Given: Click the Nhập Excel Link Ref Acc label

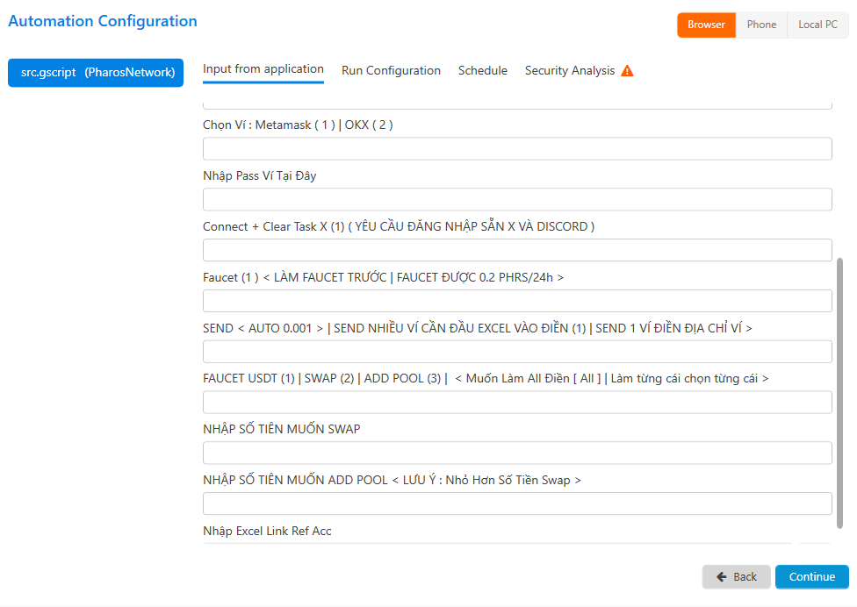Looking at the screenshot, I should pos(267,531).
